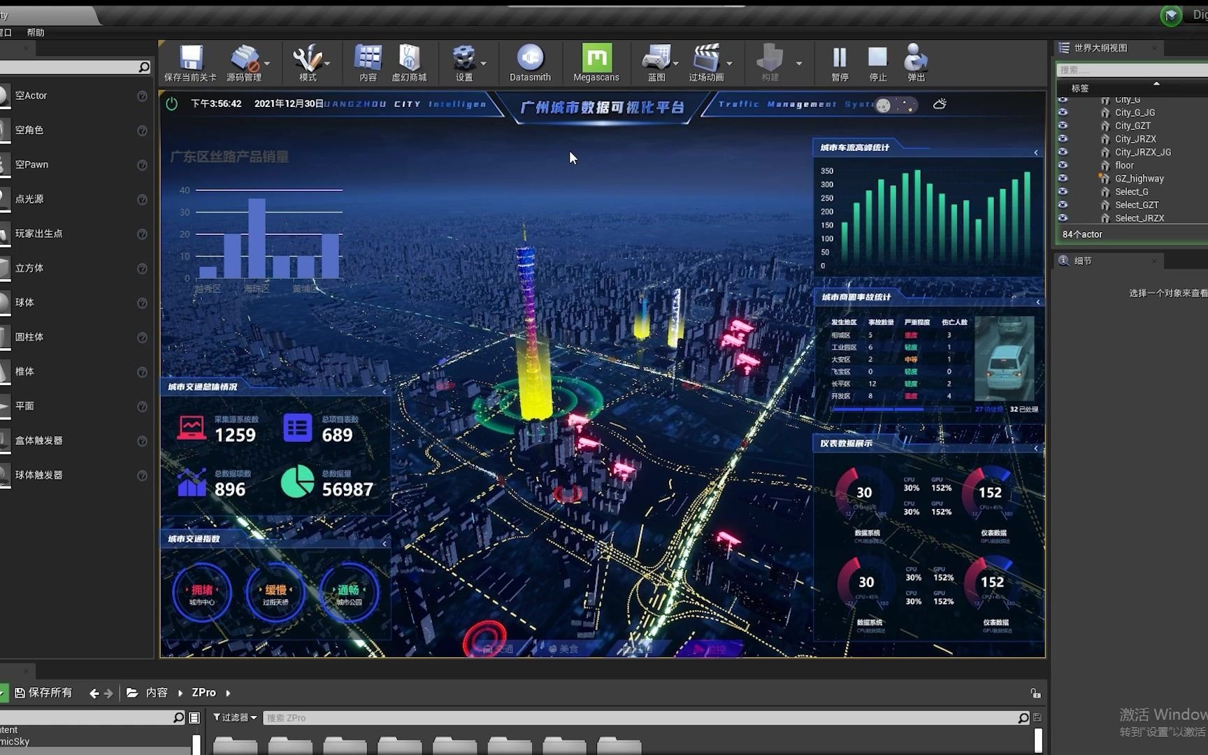Screen dimensions: 1208x755
Task: Open the Settings (设置) dropdown arrow
Action: (484, 64)
